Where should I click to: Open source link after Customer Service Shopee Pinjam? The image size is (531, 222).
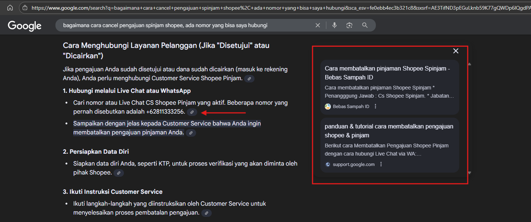(x=249, y=79)
